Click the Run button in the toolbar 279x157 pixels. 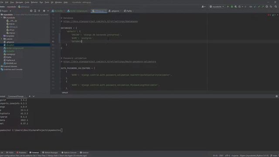(228, 7)
